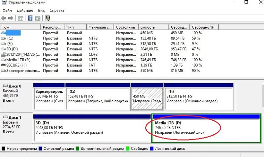Select the 3D (D:) 2048,00 ГБ partition block
The image size is (264, 157).
tap(92, 128)
